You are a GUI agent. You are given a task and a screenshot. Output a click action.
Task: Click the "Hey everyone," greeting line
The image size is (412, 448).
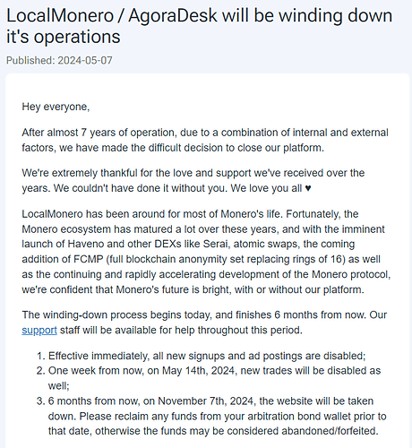56,107
